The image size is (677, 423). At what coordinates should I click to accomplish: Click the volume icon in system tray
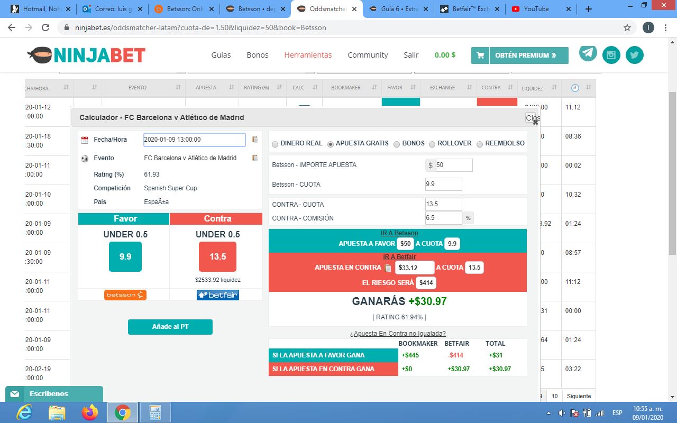[562, 413]
